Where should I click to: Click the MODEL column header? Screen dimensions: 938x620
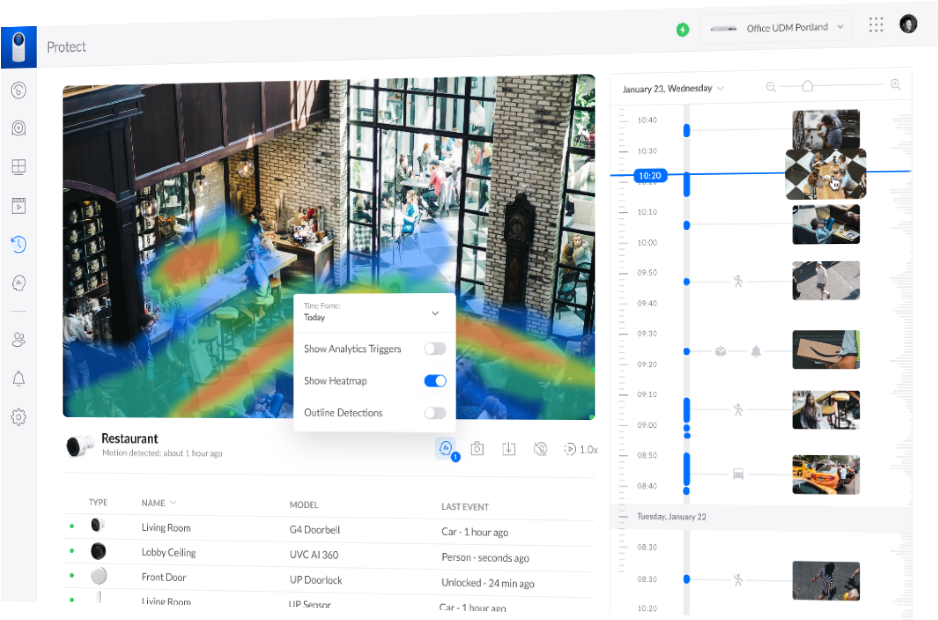[x=304, y=505]
